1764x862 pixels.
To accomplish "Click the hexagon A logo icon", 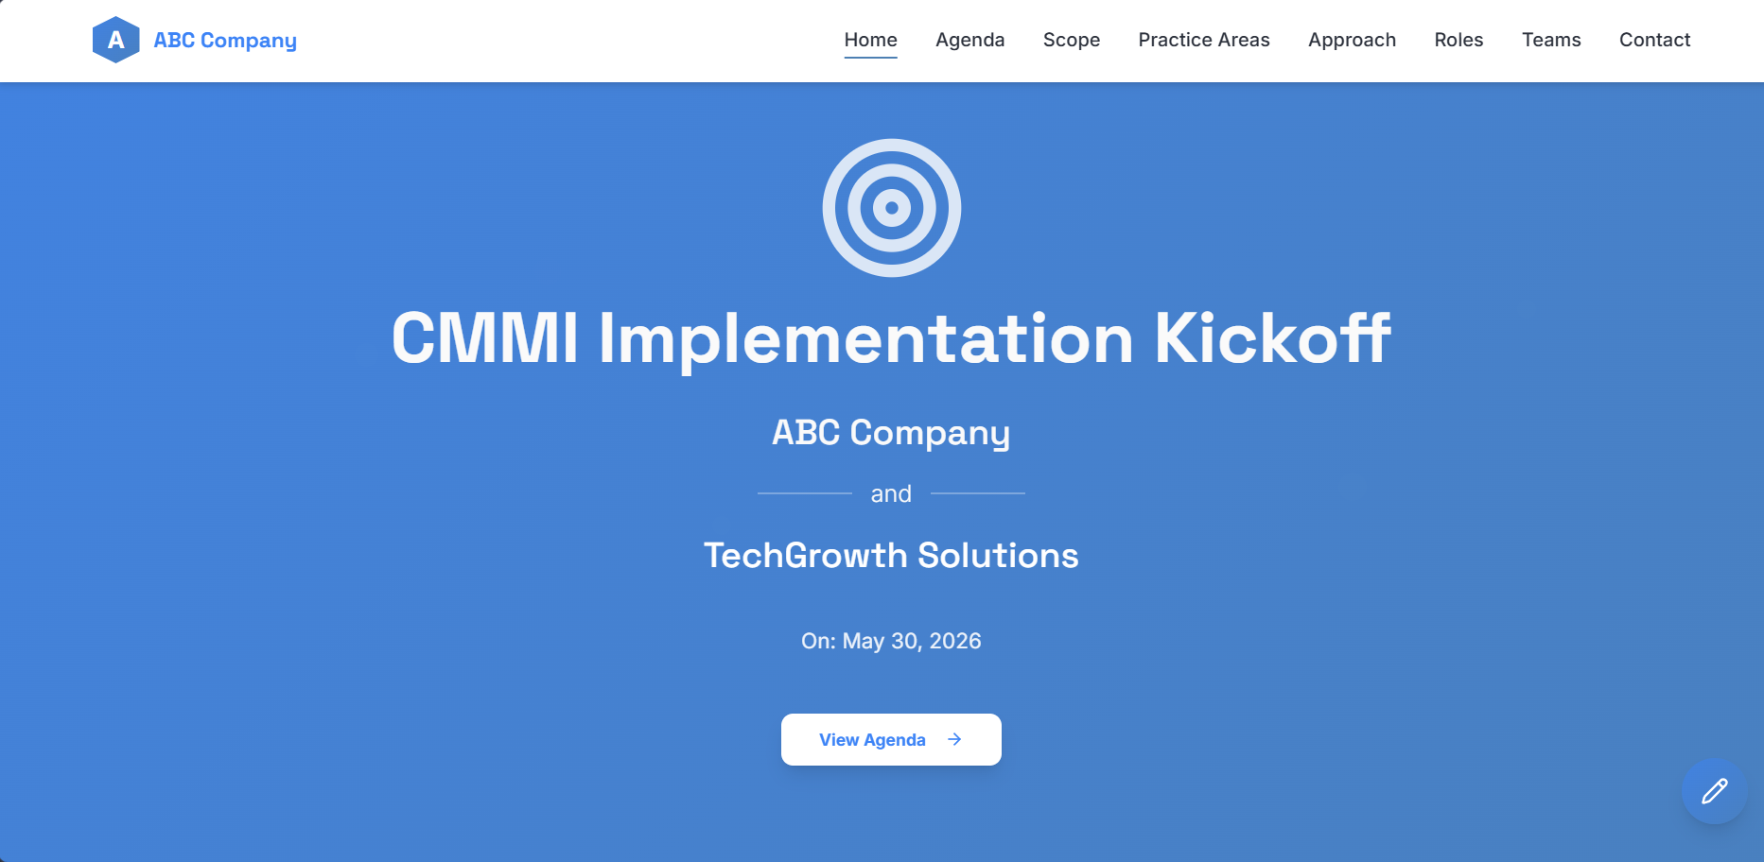I will (x=116, y=40).
